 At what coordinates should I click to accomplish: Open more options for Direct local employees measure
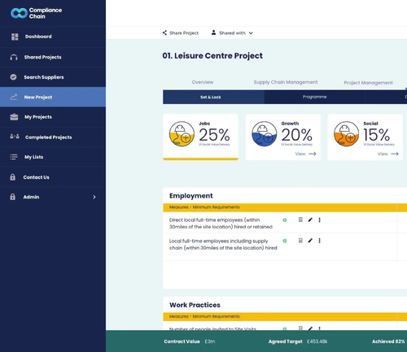point(319,219)
